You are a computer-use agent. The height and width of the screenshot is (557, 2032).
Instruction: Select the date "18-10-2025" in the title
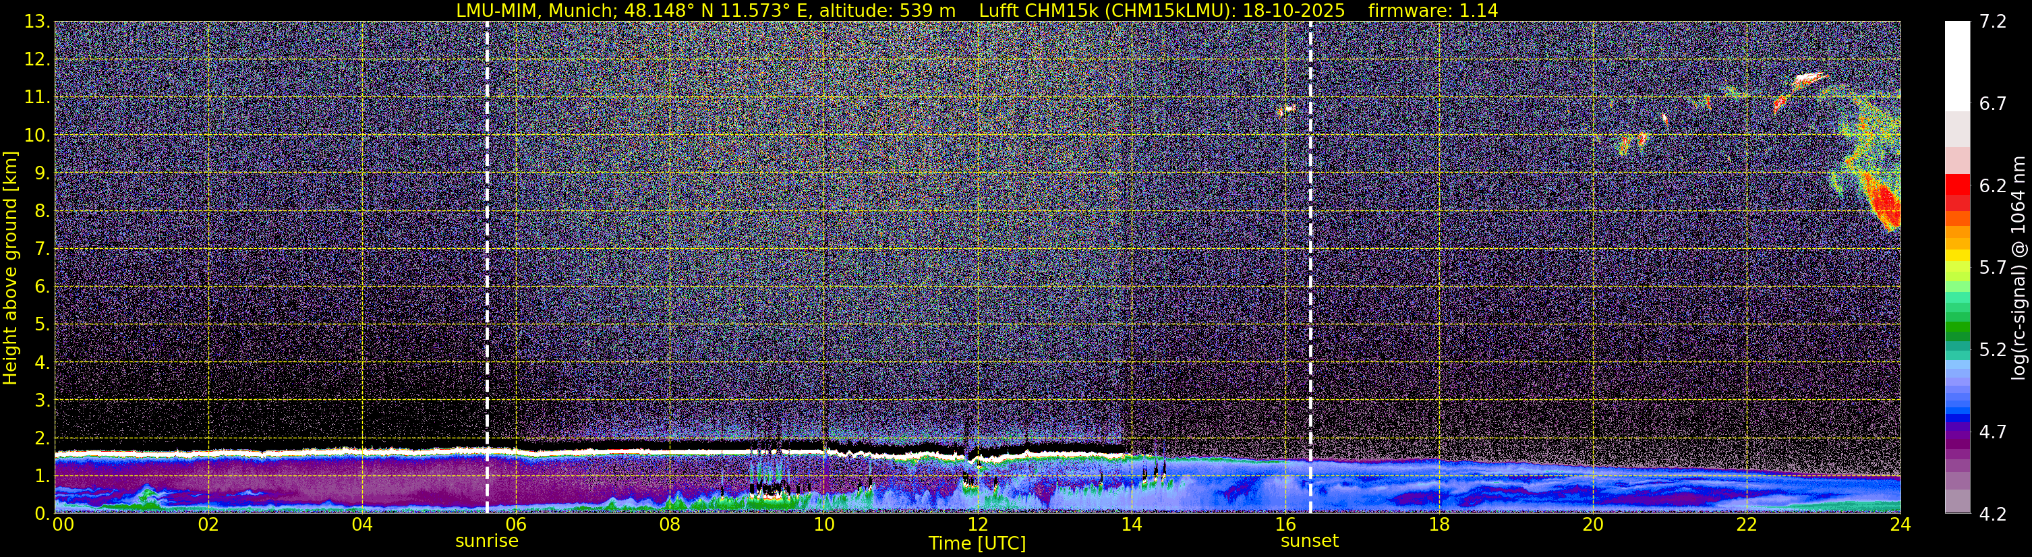[x=1294, y=10]
